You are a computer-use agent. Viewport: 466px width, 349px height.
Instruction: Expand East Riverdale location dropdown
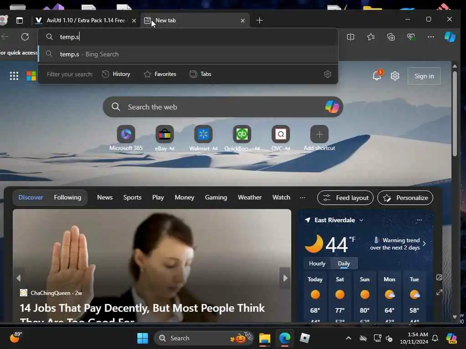pos(361,220)
